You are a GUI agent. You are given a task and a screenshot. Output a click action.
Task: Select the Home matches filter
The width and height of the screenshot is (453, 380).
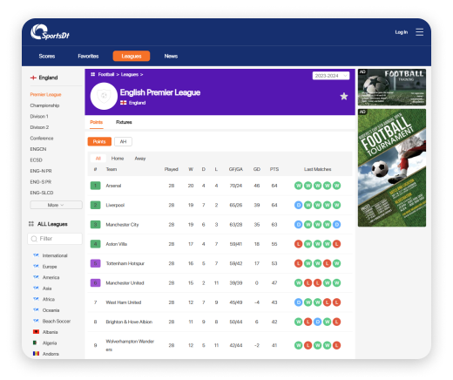[x=118, y=159]
